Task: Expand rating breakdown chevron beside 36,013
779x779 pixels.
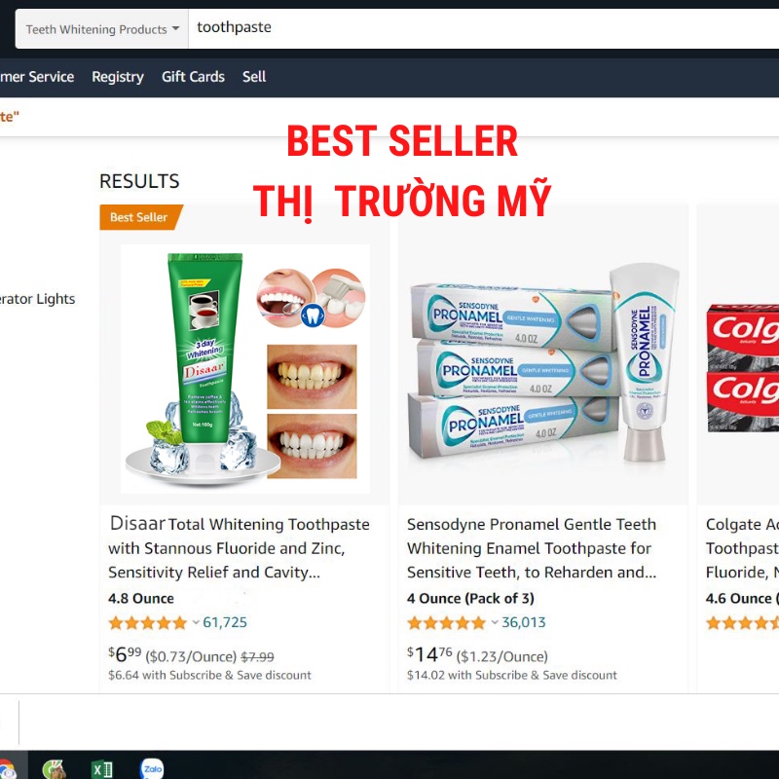Action: (x=495, y=622)
